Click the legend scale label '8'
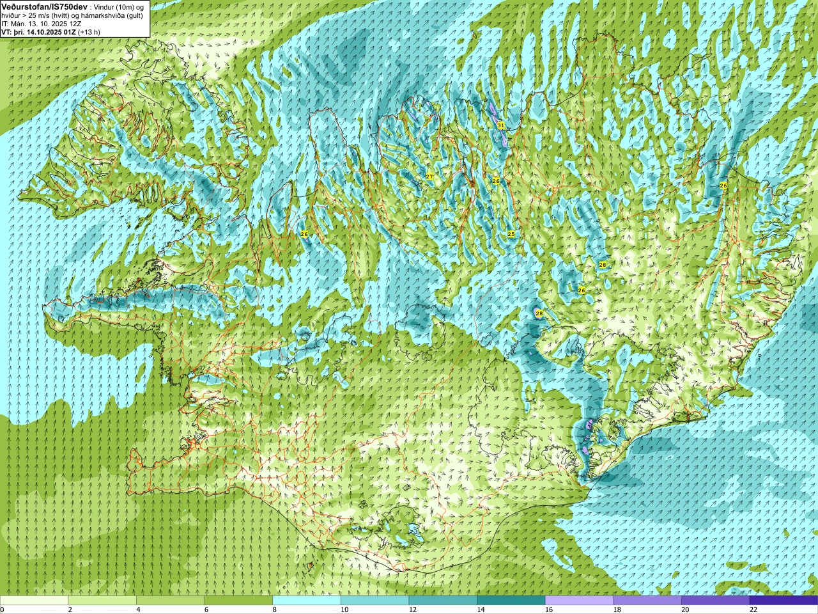This screenshot has width=818, height=614. click(x=274, y=610)
